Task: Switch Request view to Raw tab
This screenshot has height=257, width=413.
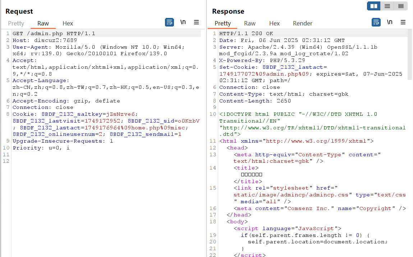Action: 43,23
